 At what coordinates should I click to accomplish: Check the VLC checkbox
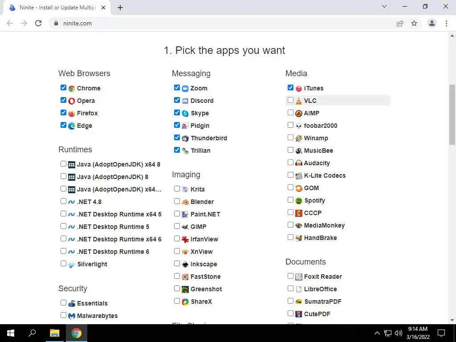[x=290, y=100]
